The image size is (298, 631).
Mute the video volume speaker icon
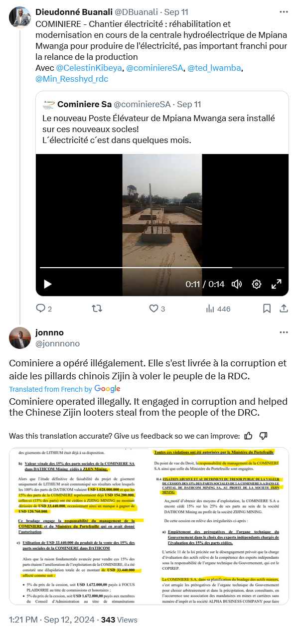237,284
